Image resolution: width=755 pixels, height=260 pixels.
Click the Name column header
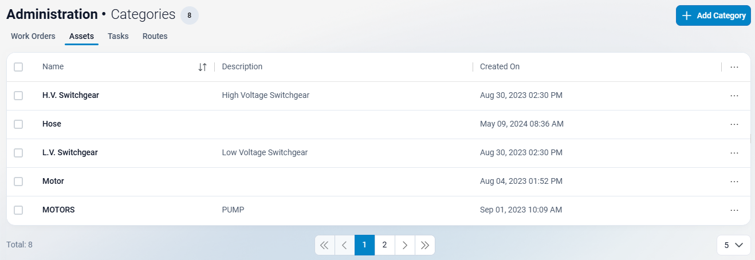point(53,66)
